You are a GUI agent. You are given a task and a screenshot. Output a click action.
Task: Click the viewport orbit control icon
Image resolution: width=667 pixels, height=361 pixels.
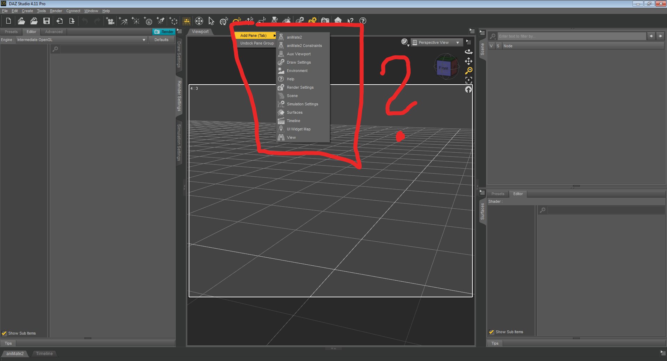pos(469,51)
